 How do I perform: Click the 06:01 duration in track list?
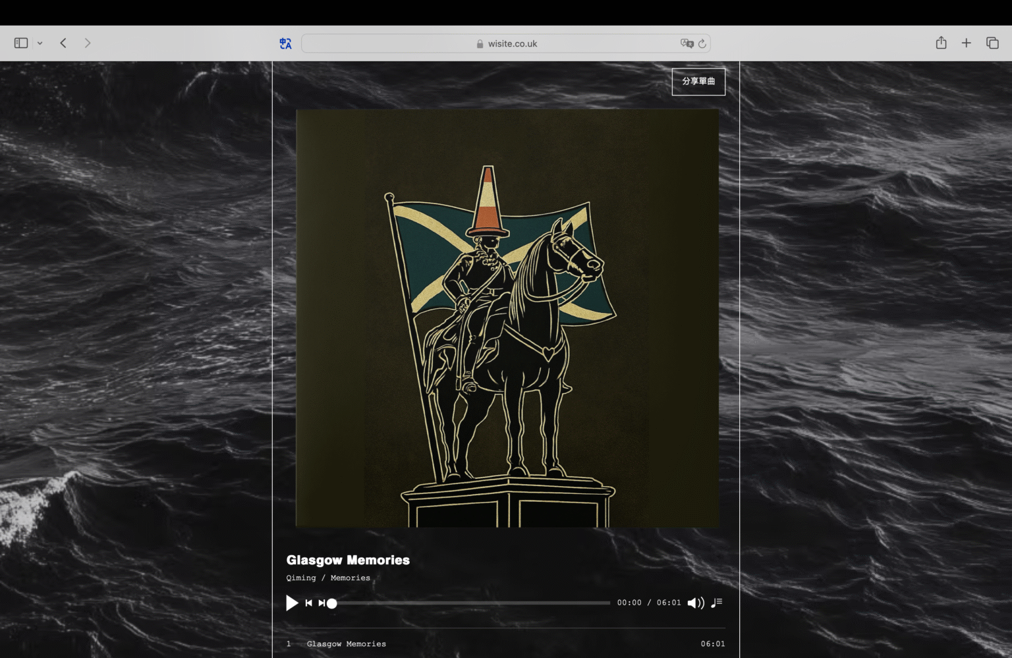coord(713,644)
